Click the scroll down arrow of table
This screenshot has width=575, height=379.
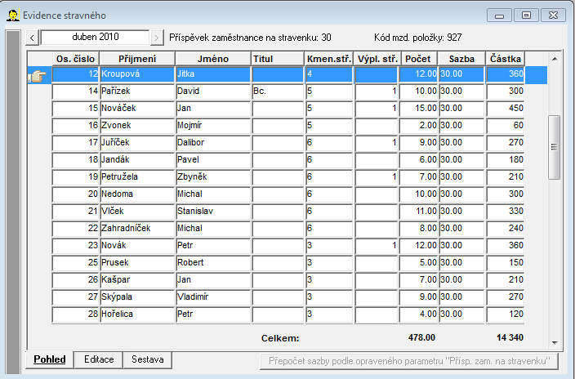pyautogui.click(x=555, y=343)
